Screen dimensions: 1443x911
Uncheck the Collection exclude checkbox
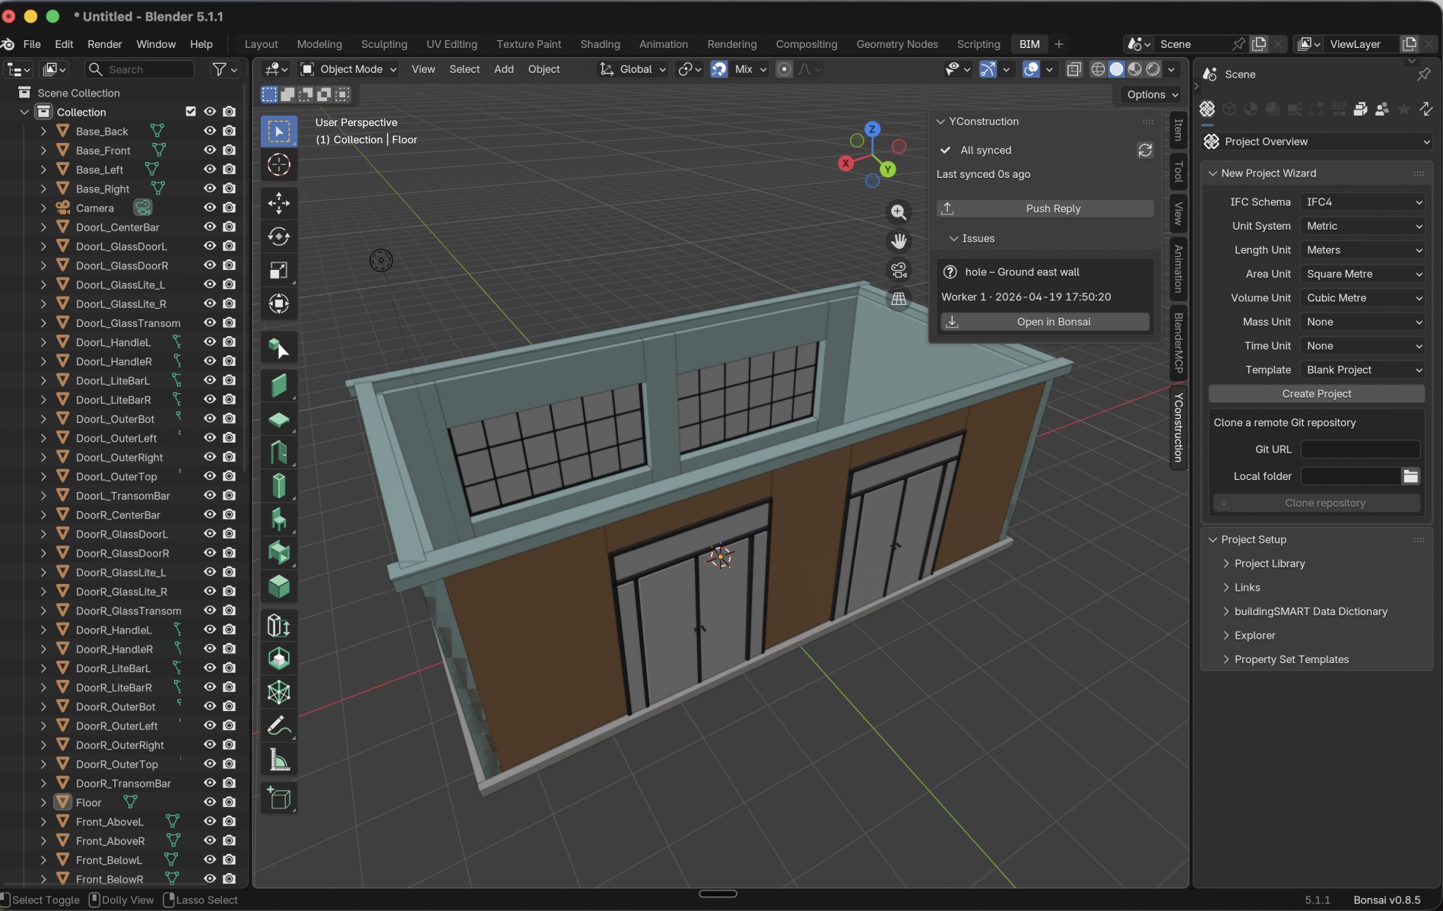tap(191, 112)
